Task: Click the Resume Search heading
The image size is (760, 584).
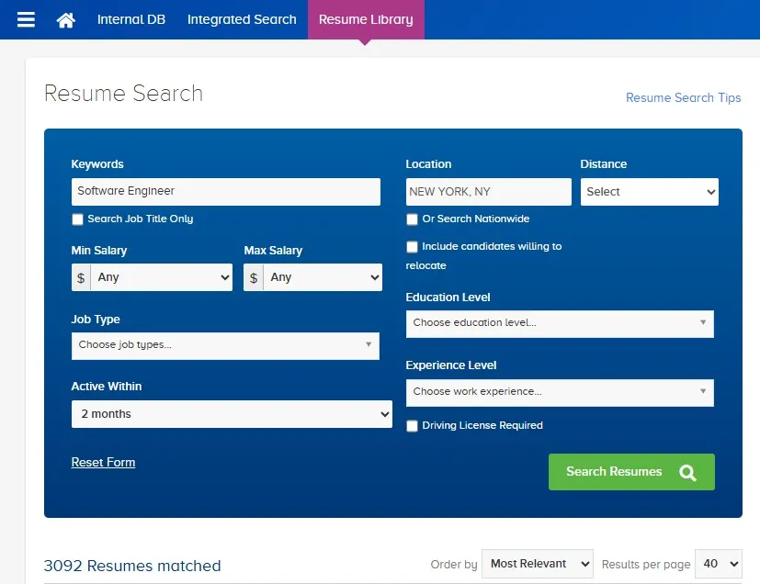Action: (123, 94)
